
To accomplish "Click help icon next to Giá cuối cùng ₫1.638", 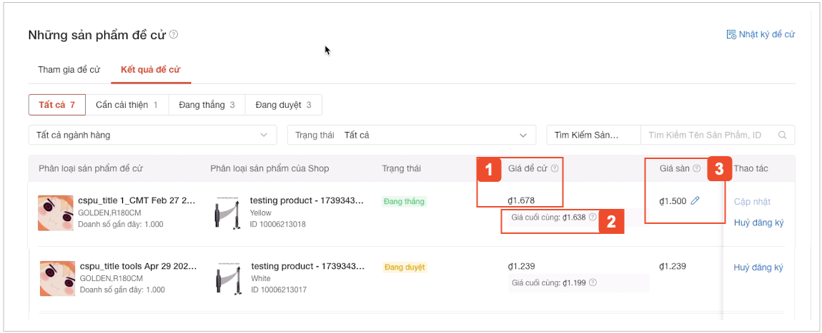I will (x=593, y=217).
